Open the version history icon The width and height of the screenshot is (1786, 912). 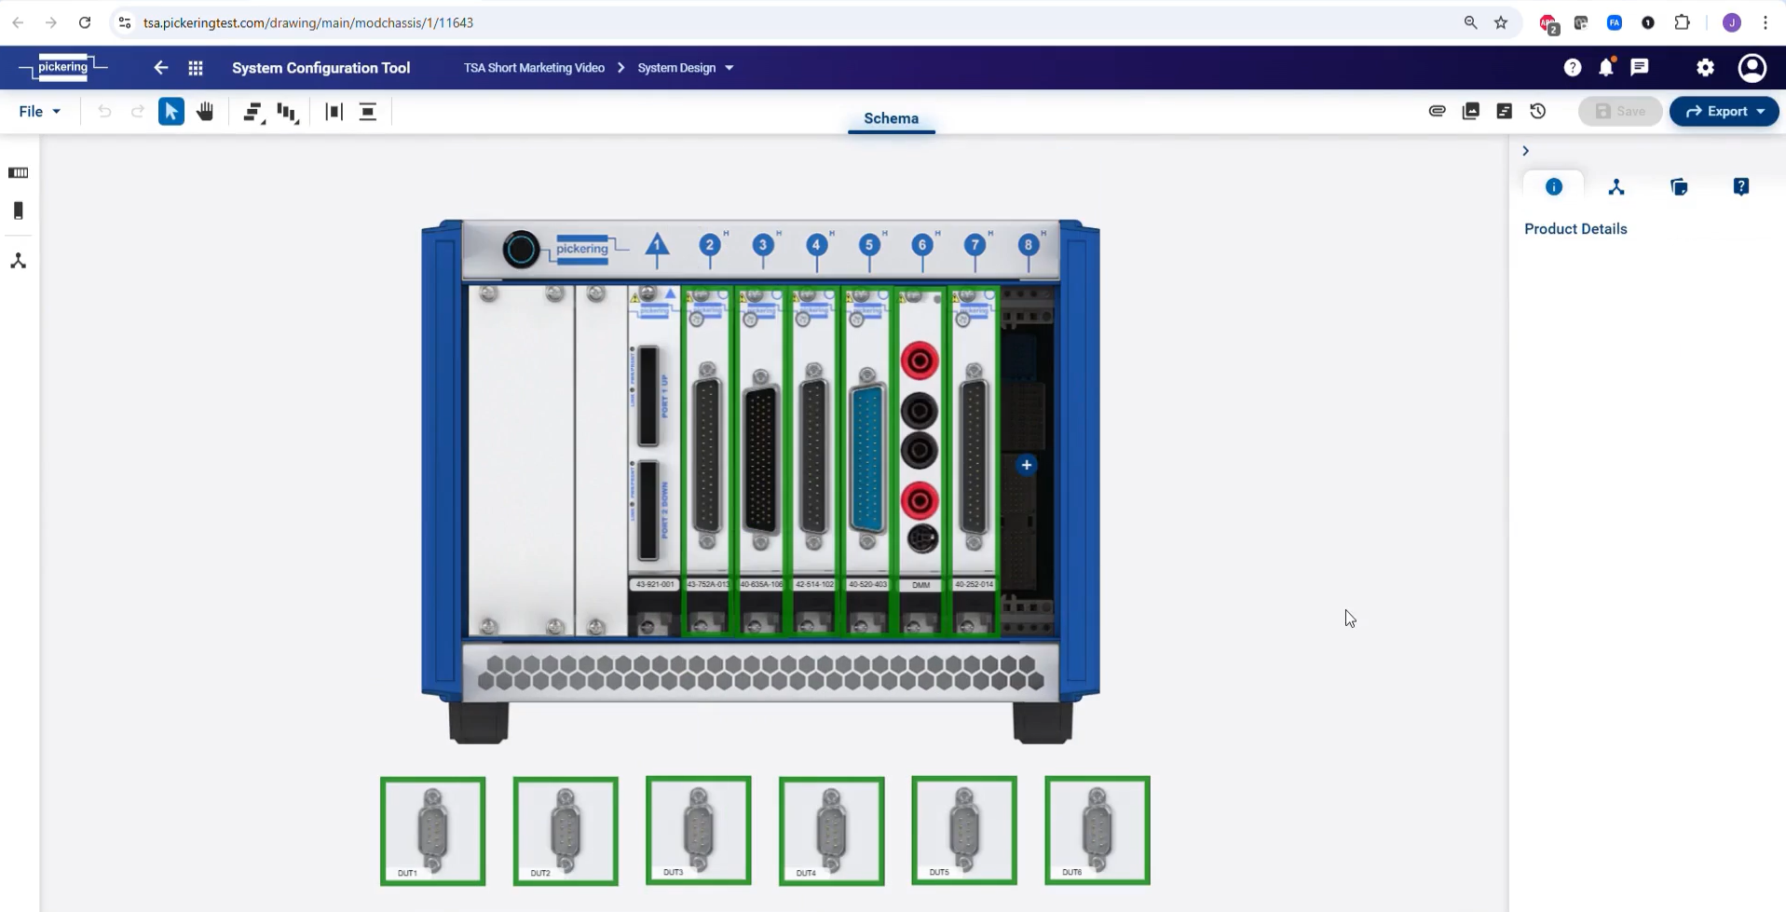(1537, 111)
